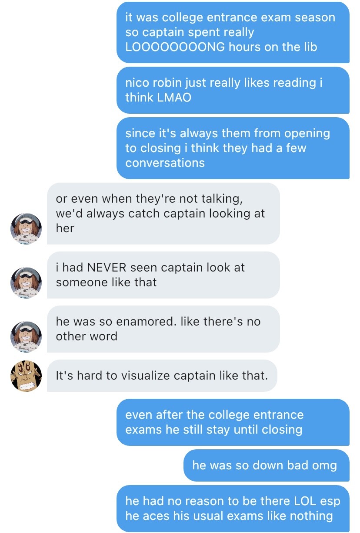Select the "It's hard to visualize captain" message
The image size is (360, 533).
tap(162, 375)
